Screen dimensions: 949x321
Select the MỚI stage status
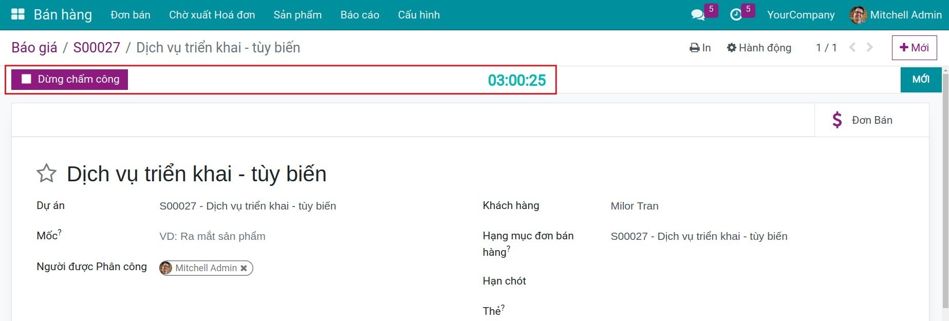click(921, 80)
